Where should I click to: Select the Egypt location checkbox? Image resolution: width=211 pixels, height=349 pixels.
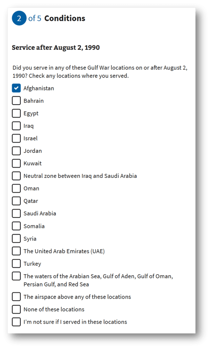tap(16, 113)
